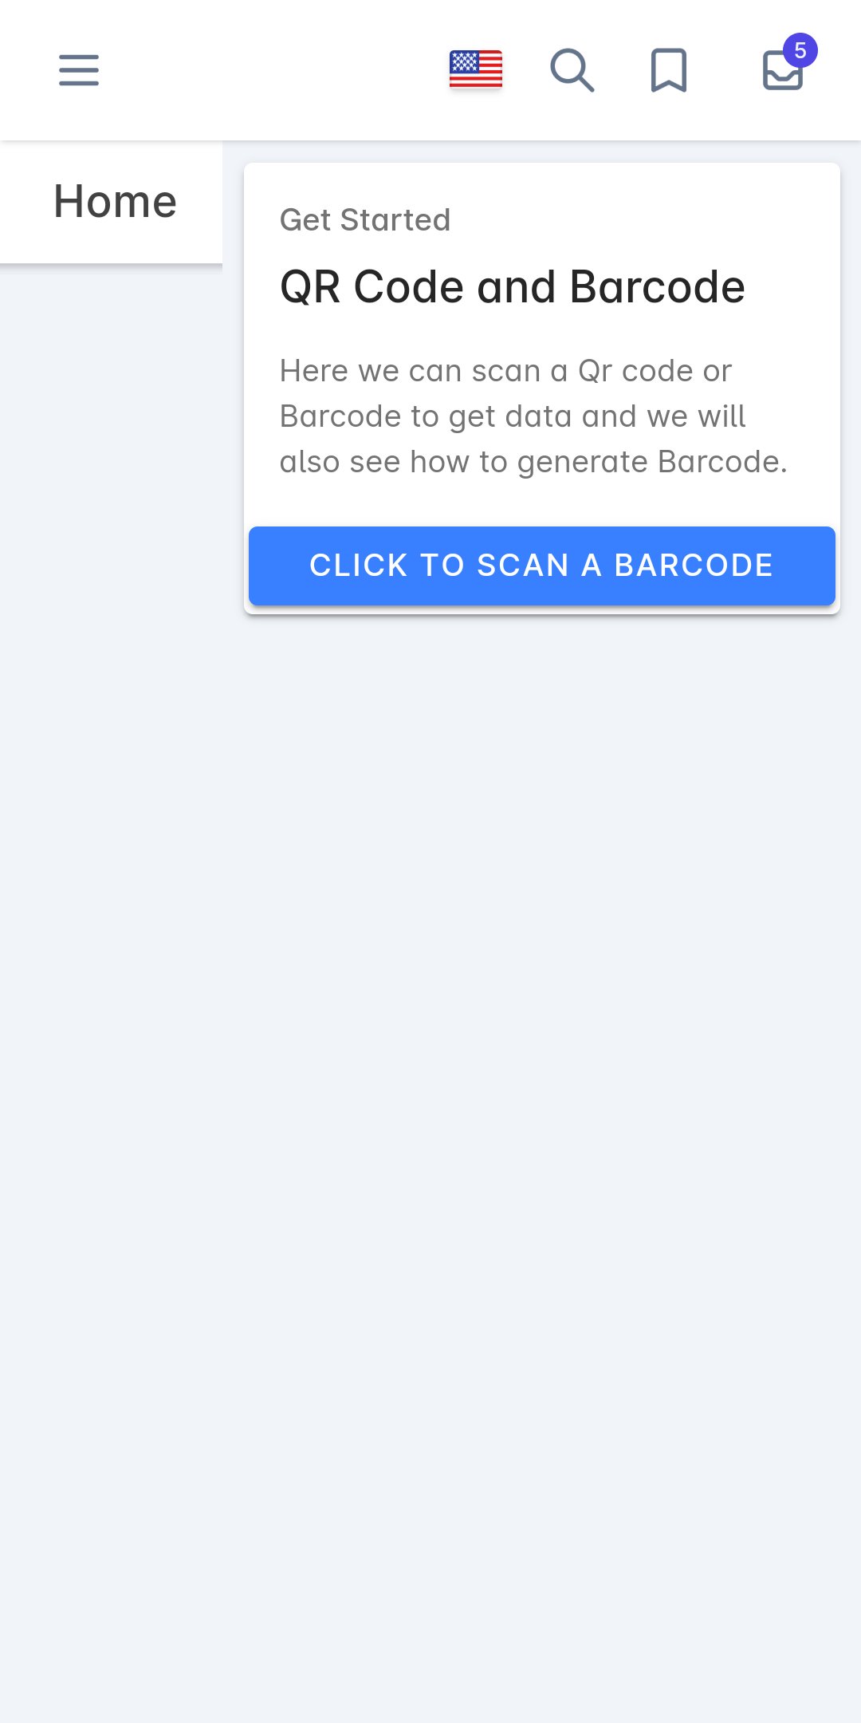The height and width of the screenshot is (1723, 861).
Task: Click the empty gray area below the card
Action: (x=542, y=1037)
